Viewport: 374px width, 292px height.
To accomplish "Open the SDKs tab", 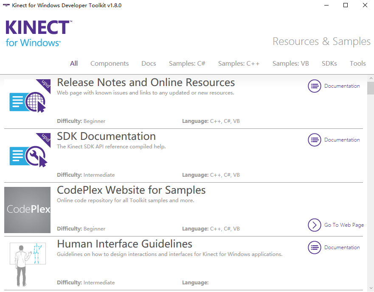I will (x=329, y=64).
